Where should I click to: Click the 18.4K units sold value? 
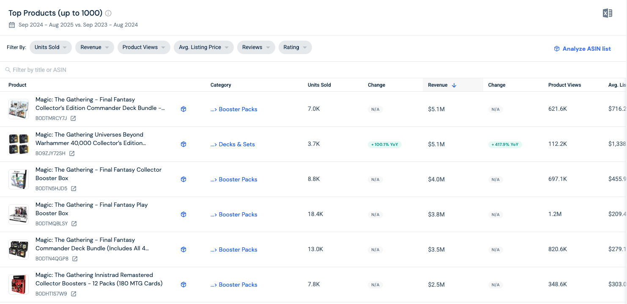point(315,214)
